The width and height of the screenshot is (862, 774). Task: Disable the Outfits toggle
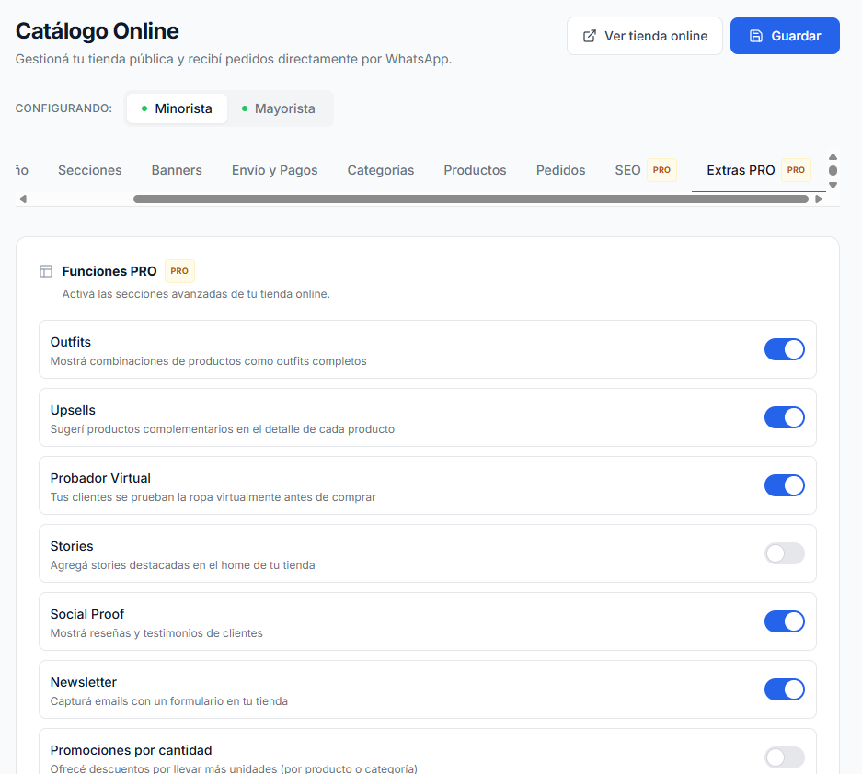[785, 349]
